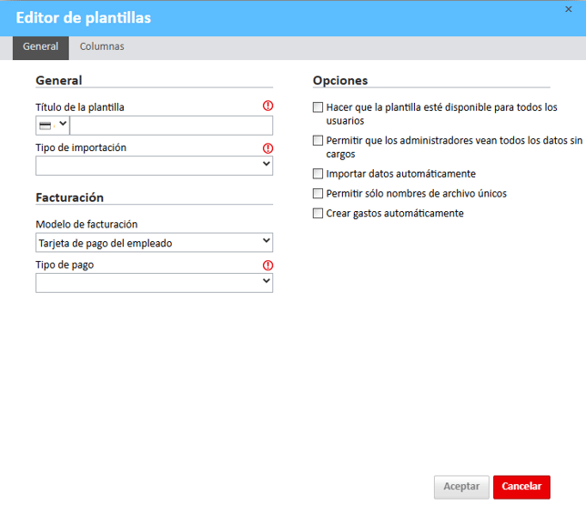The height and width of the screenshot is (515, 586).
Task: Click required warning icon beside Tipo de pago
Action: [x=268, y=266]
